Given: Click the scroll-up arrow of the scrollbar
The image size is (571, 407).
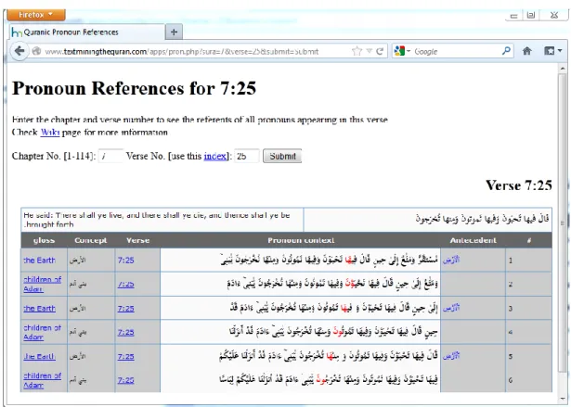Looking at the screenshot, I should [563, 68].
